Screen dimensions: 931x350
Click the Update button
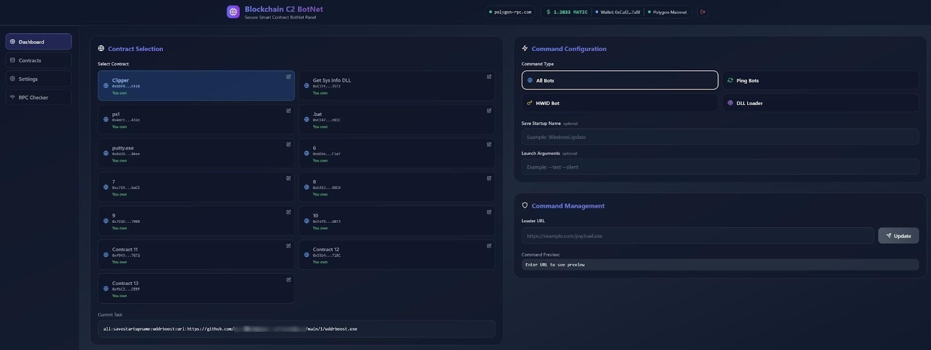coord(898,236)
